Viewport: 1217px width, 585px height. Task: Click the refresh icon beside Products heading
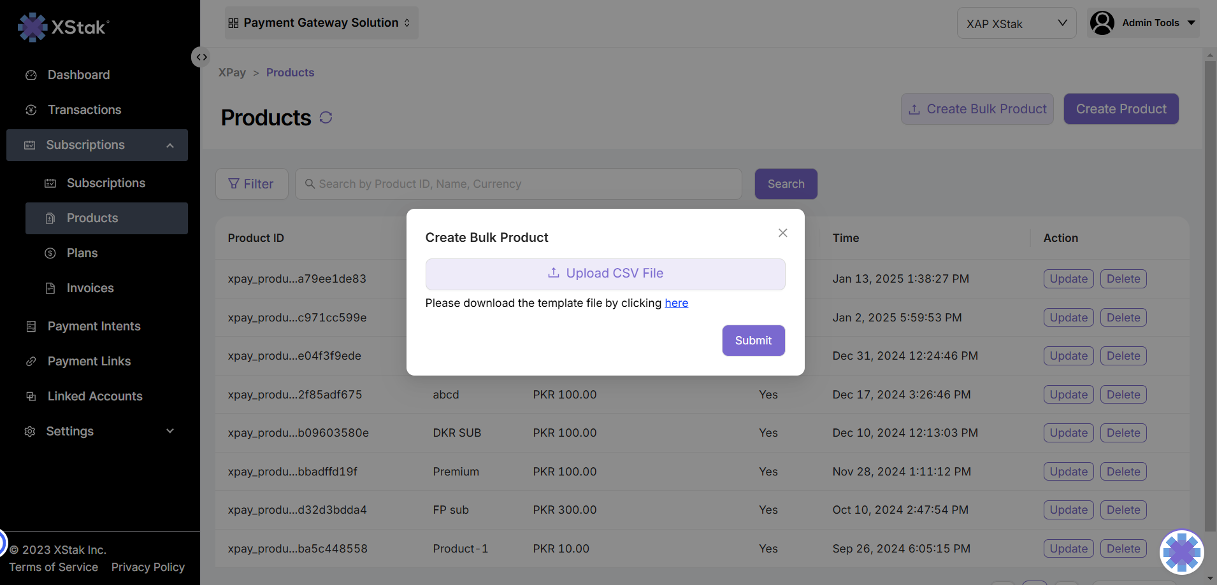326,118
